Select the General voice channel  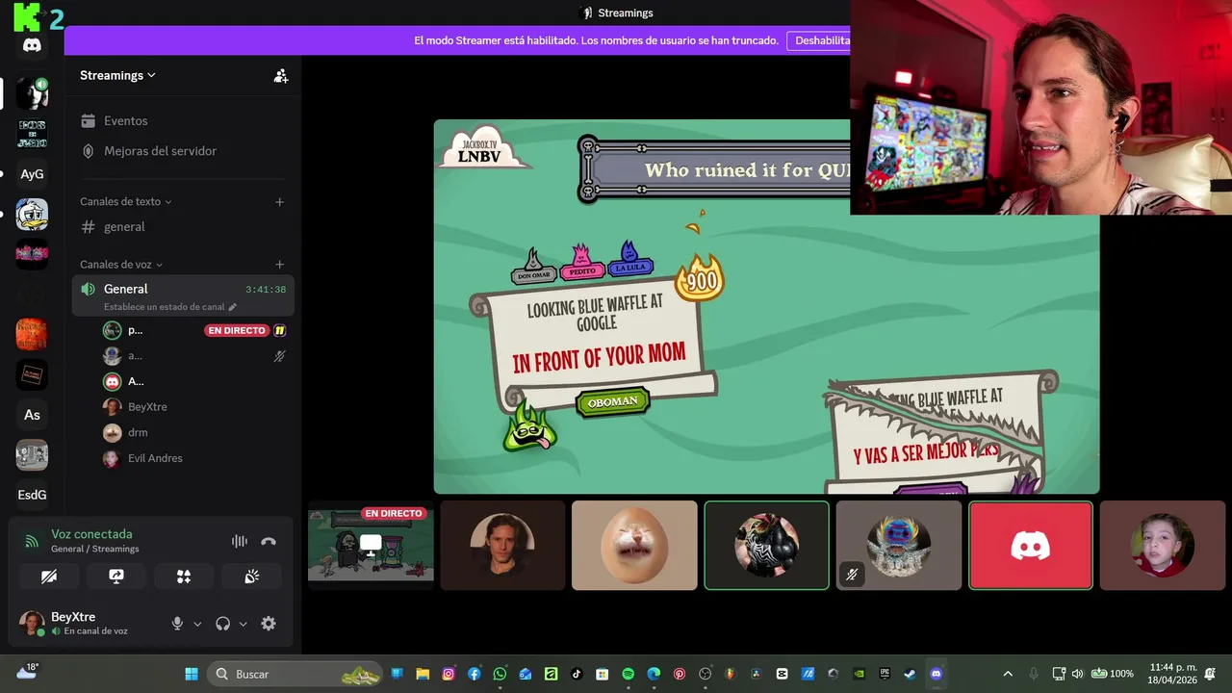183,295
